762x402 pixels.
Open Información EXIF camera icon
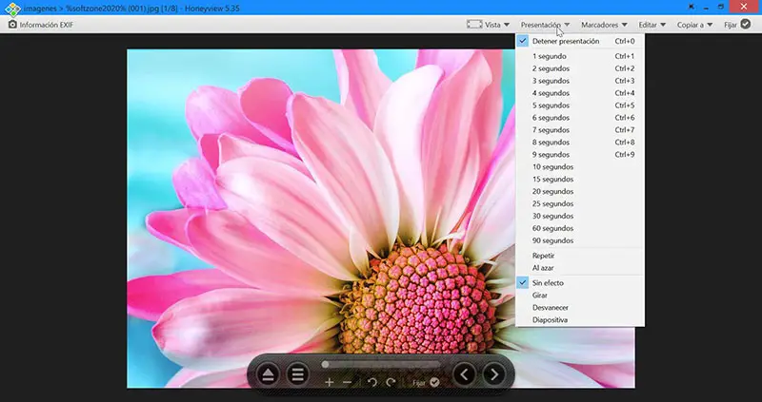tap(12, 25)
